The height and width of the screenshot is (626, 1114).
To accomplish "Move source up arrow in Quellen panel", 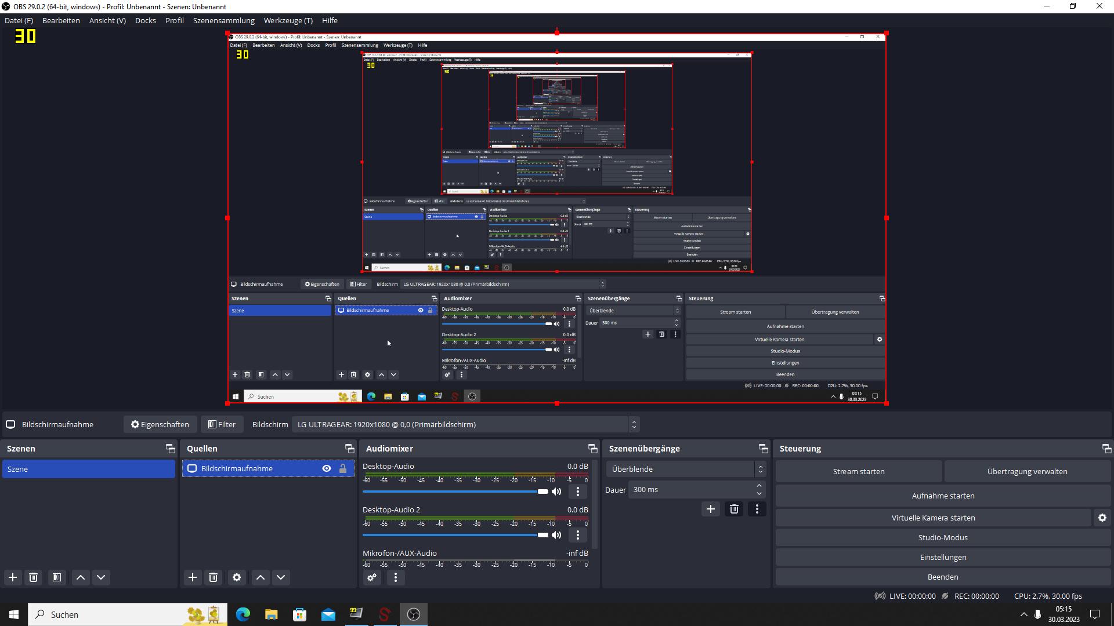I will [261, 577].
